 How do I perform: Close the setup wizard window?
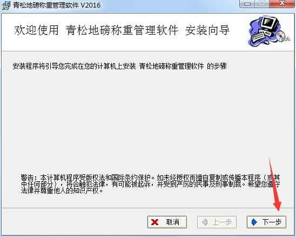point(282,4)
